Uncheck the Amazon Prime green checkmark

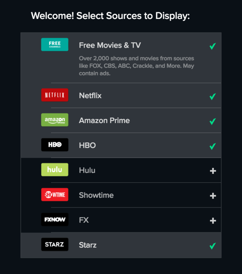(213, 121)
